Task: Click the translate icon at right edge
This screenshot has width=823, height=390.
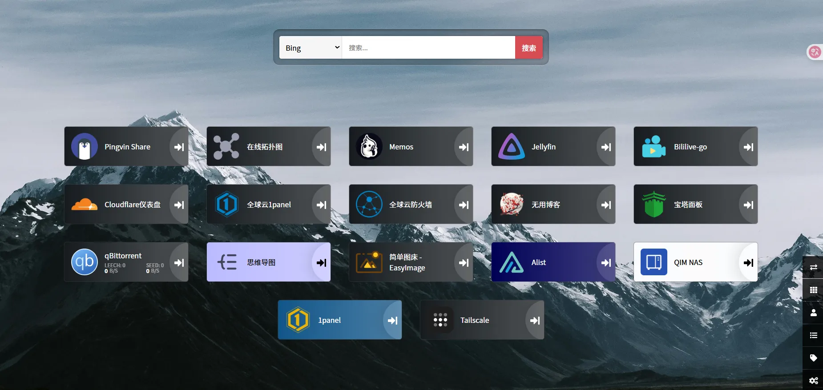Action: 815,52
